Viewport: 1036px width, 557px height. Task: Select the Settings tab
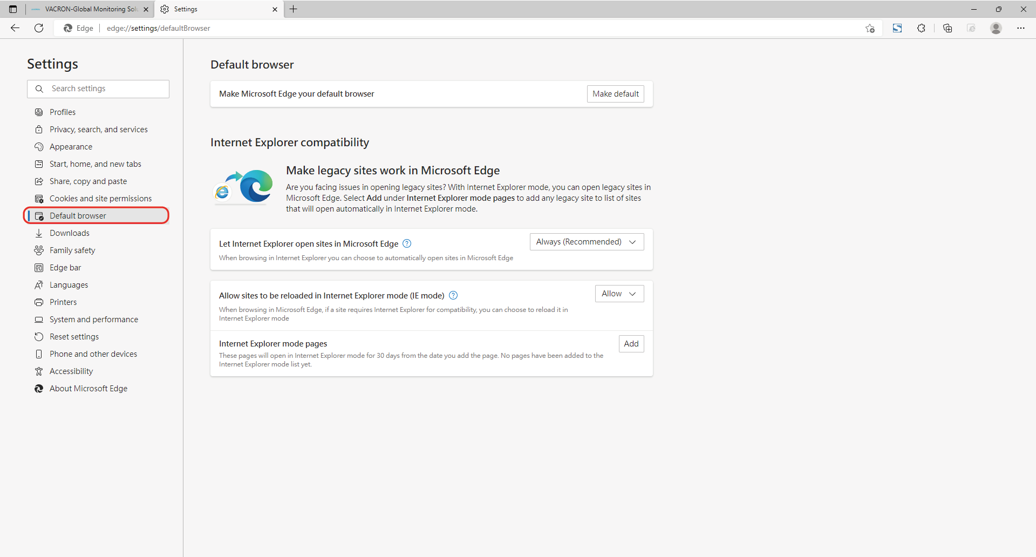(219, 9)
